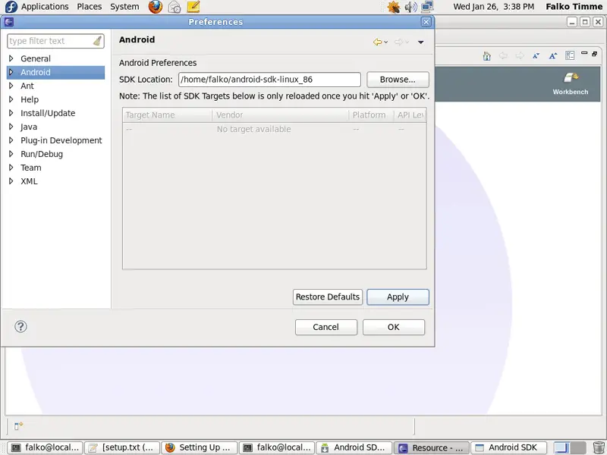This screenshot has height=455, width=607.
Task: Expand the Team node arrow
Action: 11,168
